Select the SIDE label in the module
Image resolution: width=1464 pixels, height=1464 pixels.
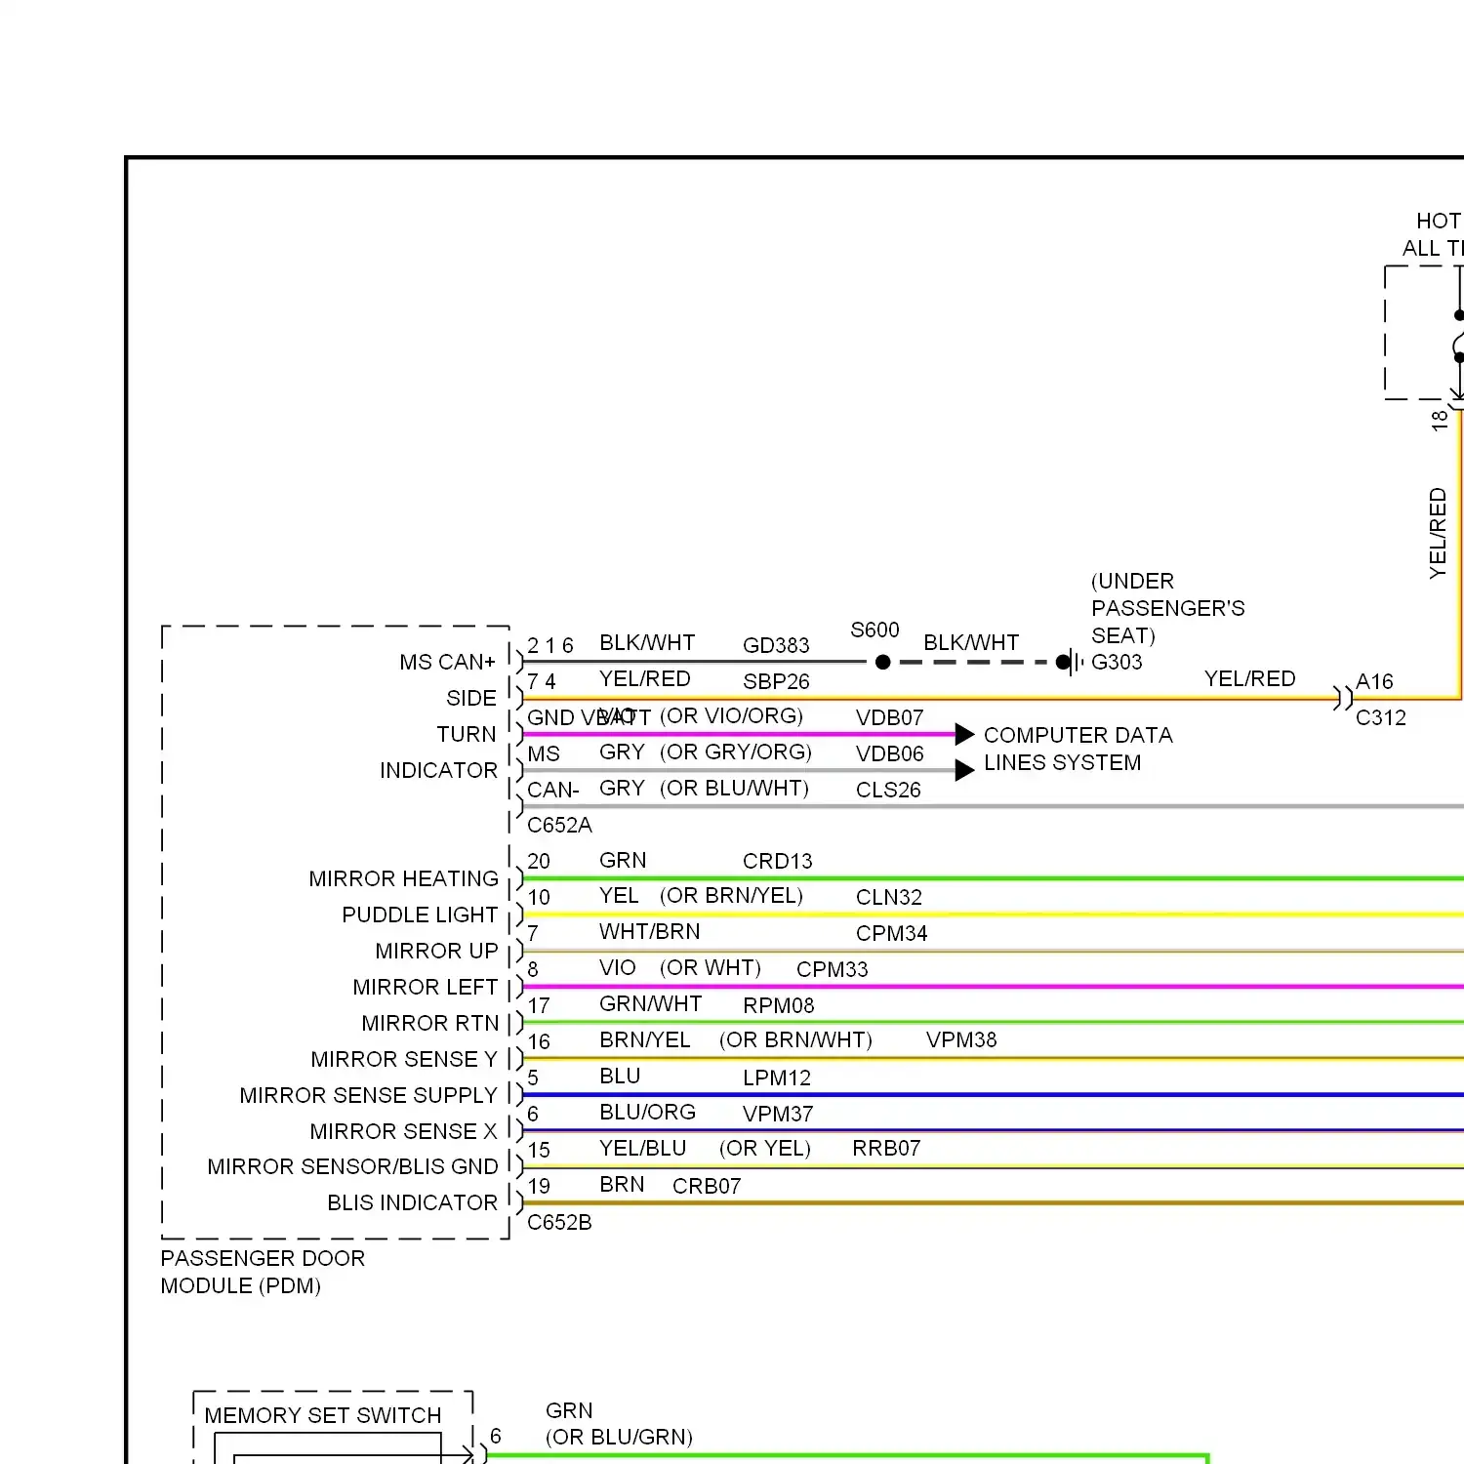point(471,698)
